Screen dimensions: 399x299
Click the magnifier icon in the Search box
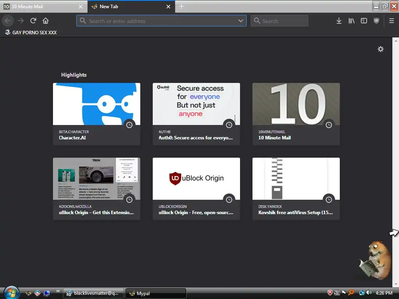pos(257,21)
